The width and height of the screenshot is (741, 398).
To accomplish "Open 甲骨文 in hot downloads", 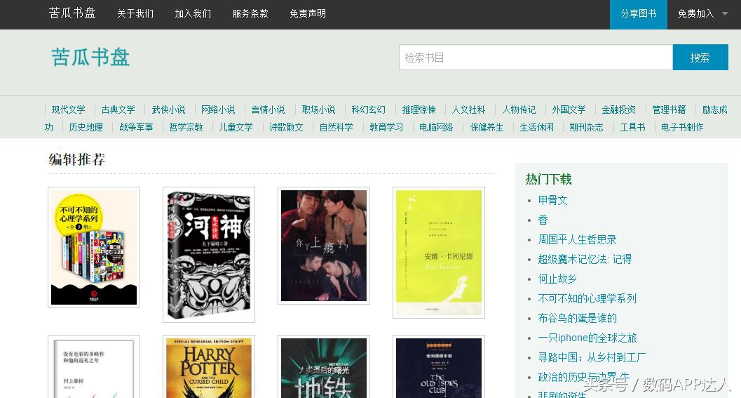I will coord(552,200).
